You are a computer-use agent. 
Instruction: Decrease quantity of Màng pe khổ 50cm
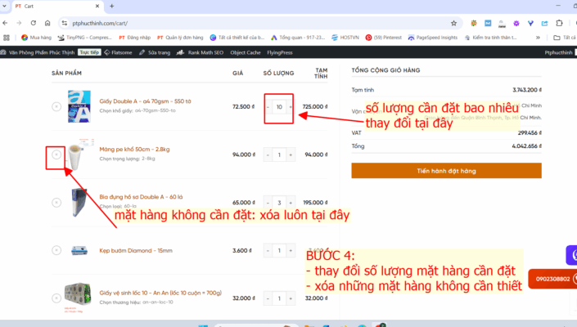coord(268,155)
